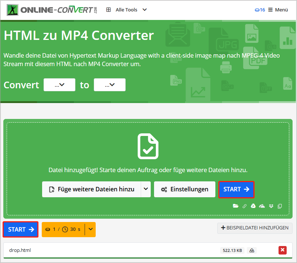Click the clipboard paste icon

coord(280,206)
